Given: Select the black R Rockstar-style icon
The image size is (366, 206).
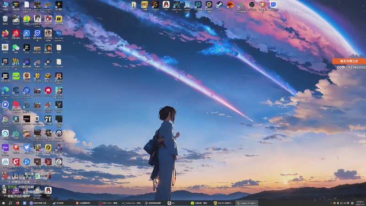Looking at the screenshot, I should tap(59, 77).
